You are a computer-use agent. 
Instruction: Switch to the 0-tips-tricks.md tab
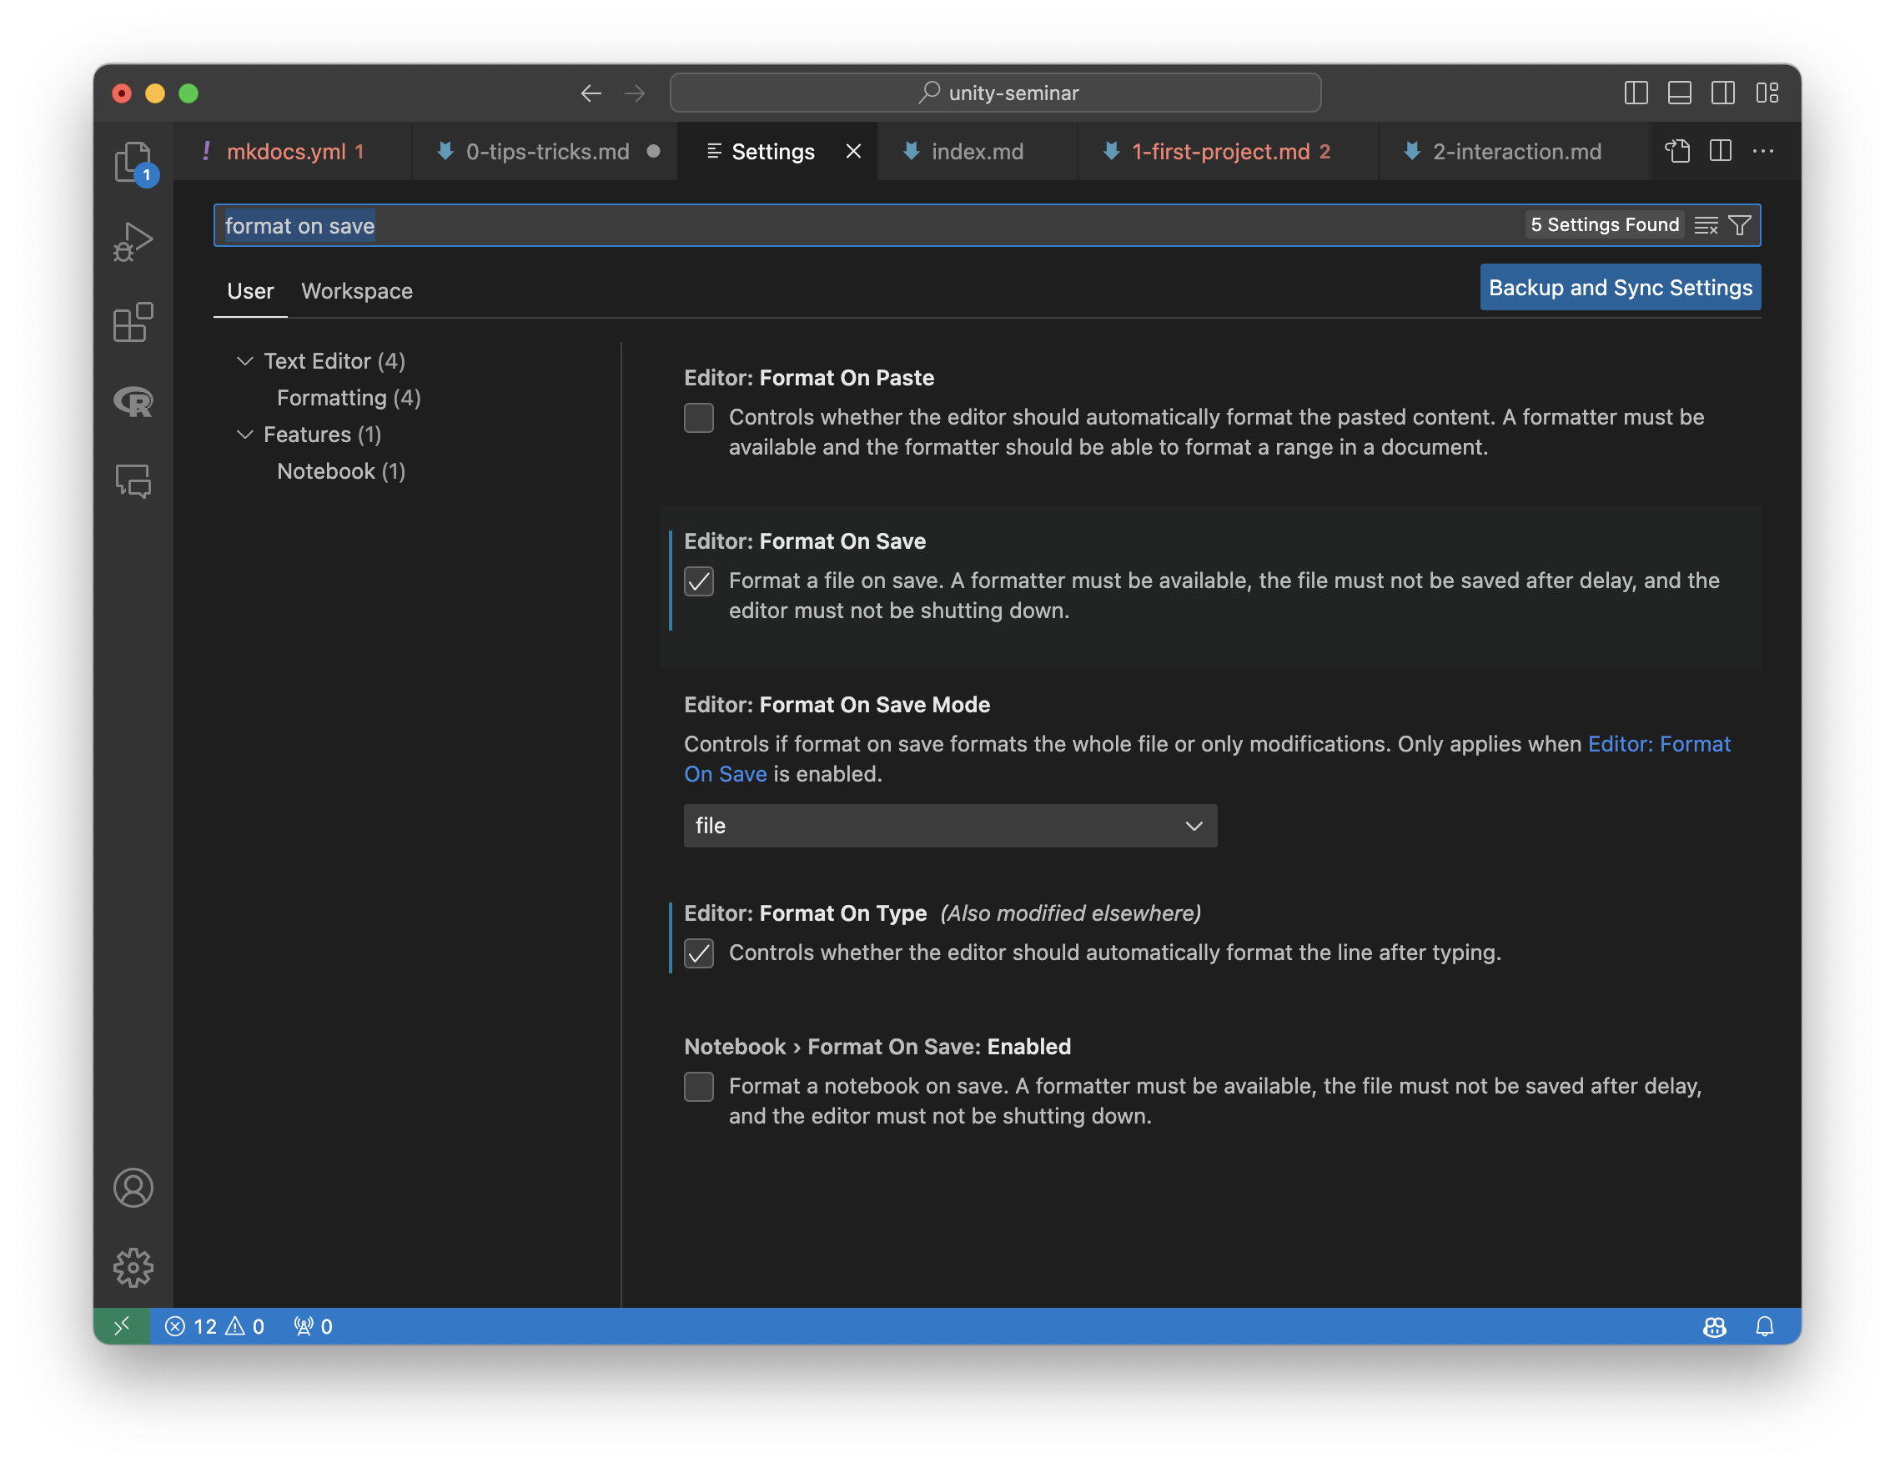pos(546,152)
